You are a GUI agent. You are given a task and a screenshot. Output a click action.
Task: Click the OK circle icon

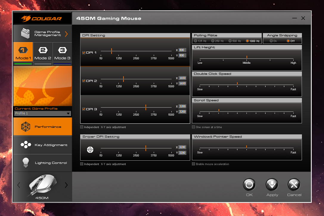click(x=249, y=185)
